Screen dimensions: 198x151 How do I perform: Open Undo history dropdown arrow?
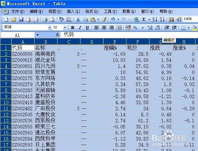118,19
